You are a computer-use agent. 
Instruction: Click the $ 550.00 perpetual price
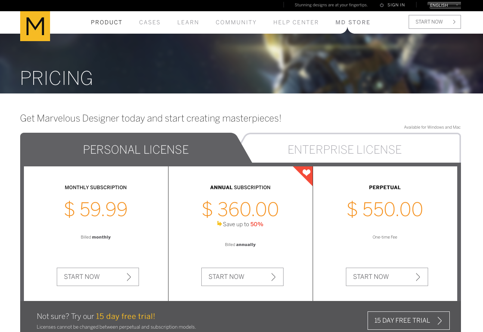[385, 209]
